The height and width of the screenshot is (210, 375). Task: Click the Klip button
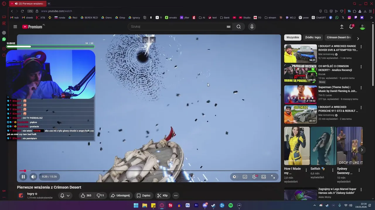162,195
